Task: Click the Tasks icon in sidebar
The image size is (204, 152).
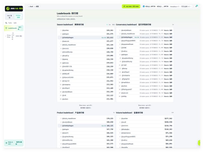Action: 6,23
